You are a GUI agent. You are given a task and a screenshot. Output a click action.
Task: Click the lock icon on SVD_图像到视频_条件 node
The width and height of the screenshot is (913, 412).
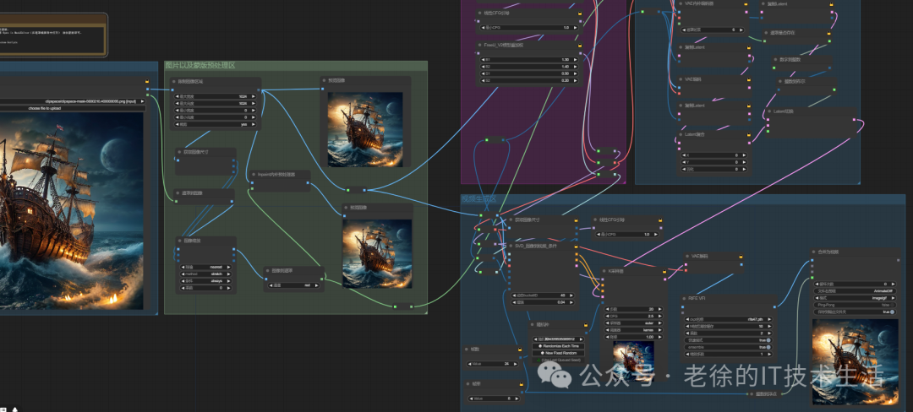click(x=577, y=246)
